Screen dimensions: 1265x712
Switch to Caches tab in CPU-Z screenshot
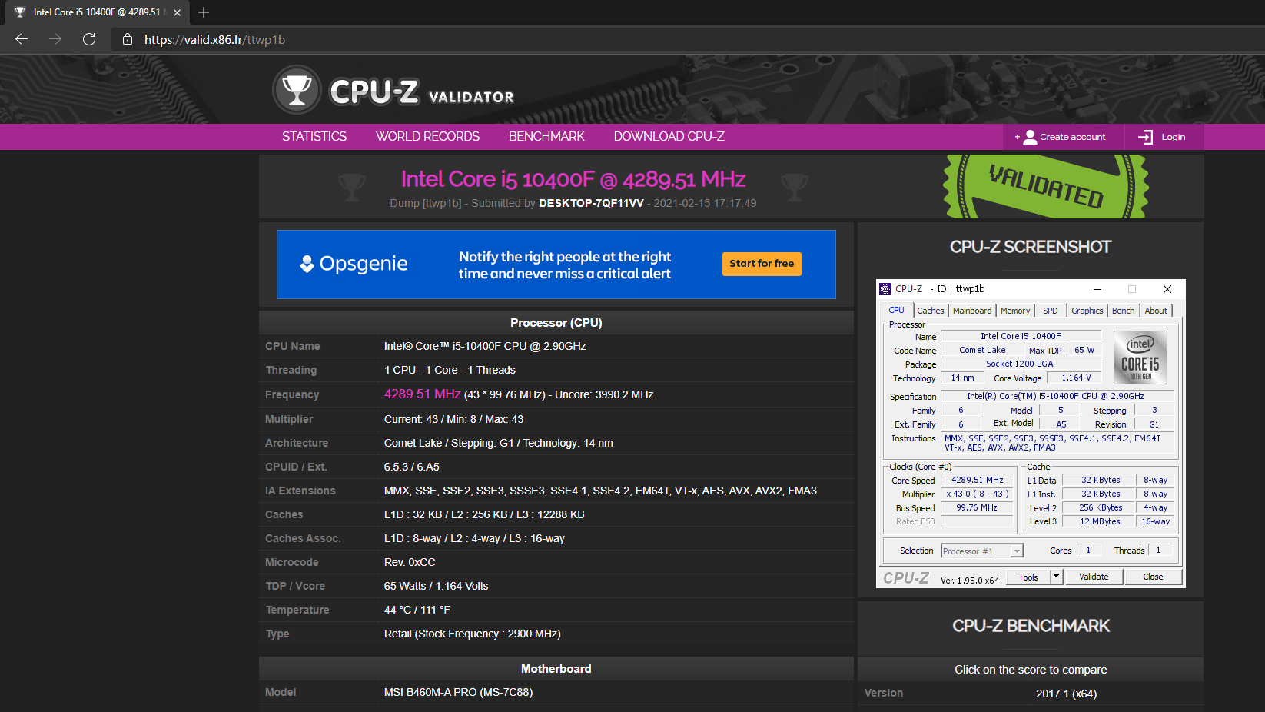[x=930, y=311]
